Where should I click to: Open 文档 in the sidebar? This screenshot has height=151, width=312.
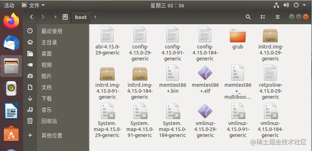tap(56, 87)
